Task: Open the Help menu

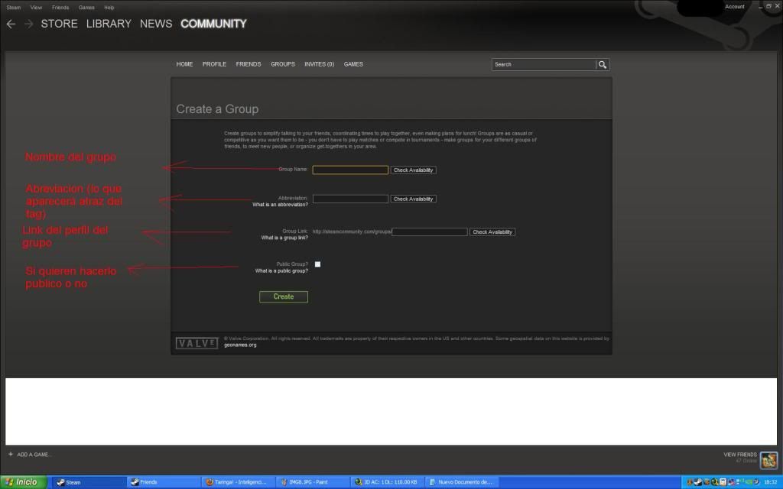Action: 109,8
